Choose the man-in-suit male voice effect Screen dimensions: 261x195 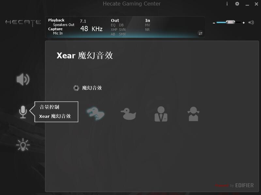point(161,114)
